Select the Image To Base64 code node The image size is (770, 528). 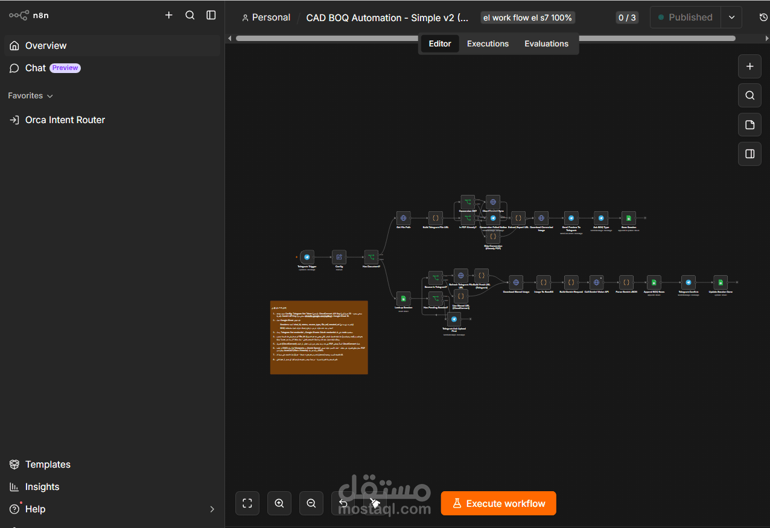tap(544, 282)
